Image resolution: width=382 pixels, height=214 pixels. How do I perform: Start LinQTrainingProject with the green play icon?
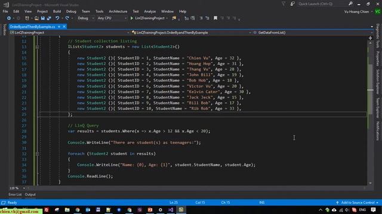coord(132,18)
